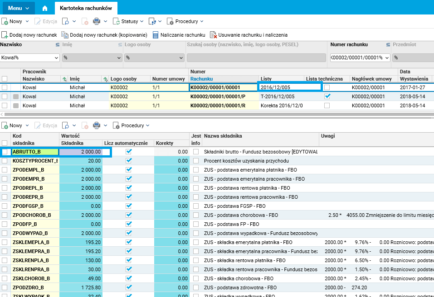Click the print icon in top toolbar
Viewport: 434px width, 297px height.
click(97, 21)
